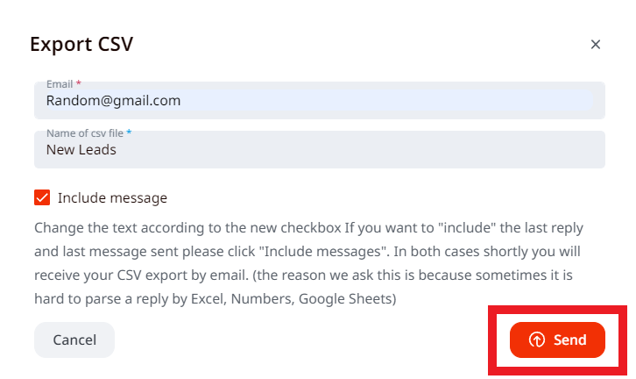This screenshot has height=379, width=636.
Task: Click the Random@gmail.com text in the Email field
Action: click(113, 101)
